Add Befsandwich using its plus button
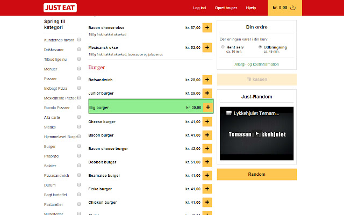Viewport: 344px width, 215px height. [207, 80]
